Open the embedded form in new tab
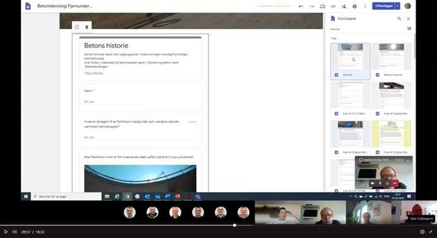437x238 pixels. (77, 27)
